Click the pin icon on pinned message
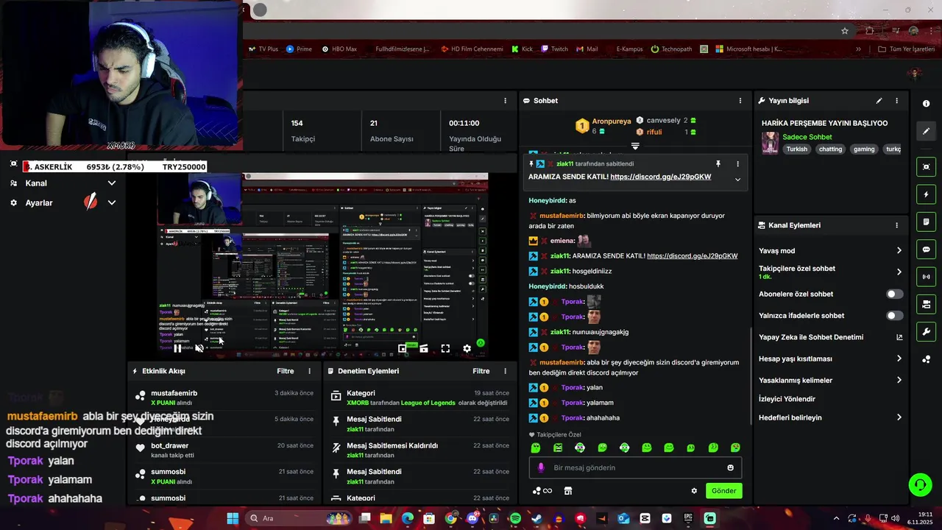 point(718,164)
